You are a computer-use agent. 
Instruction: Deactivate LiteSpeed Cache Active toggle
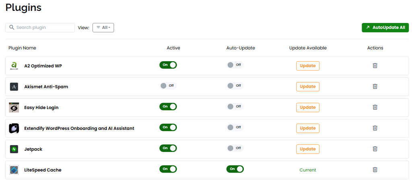(x=168, y=169)
